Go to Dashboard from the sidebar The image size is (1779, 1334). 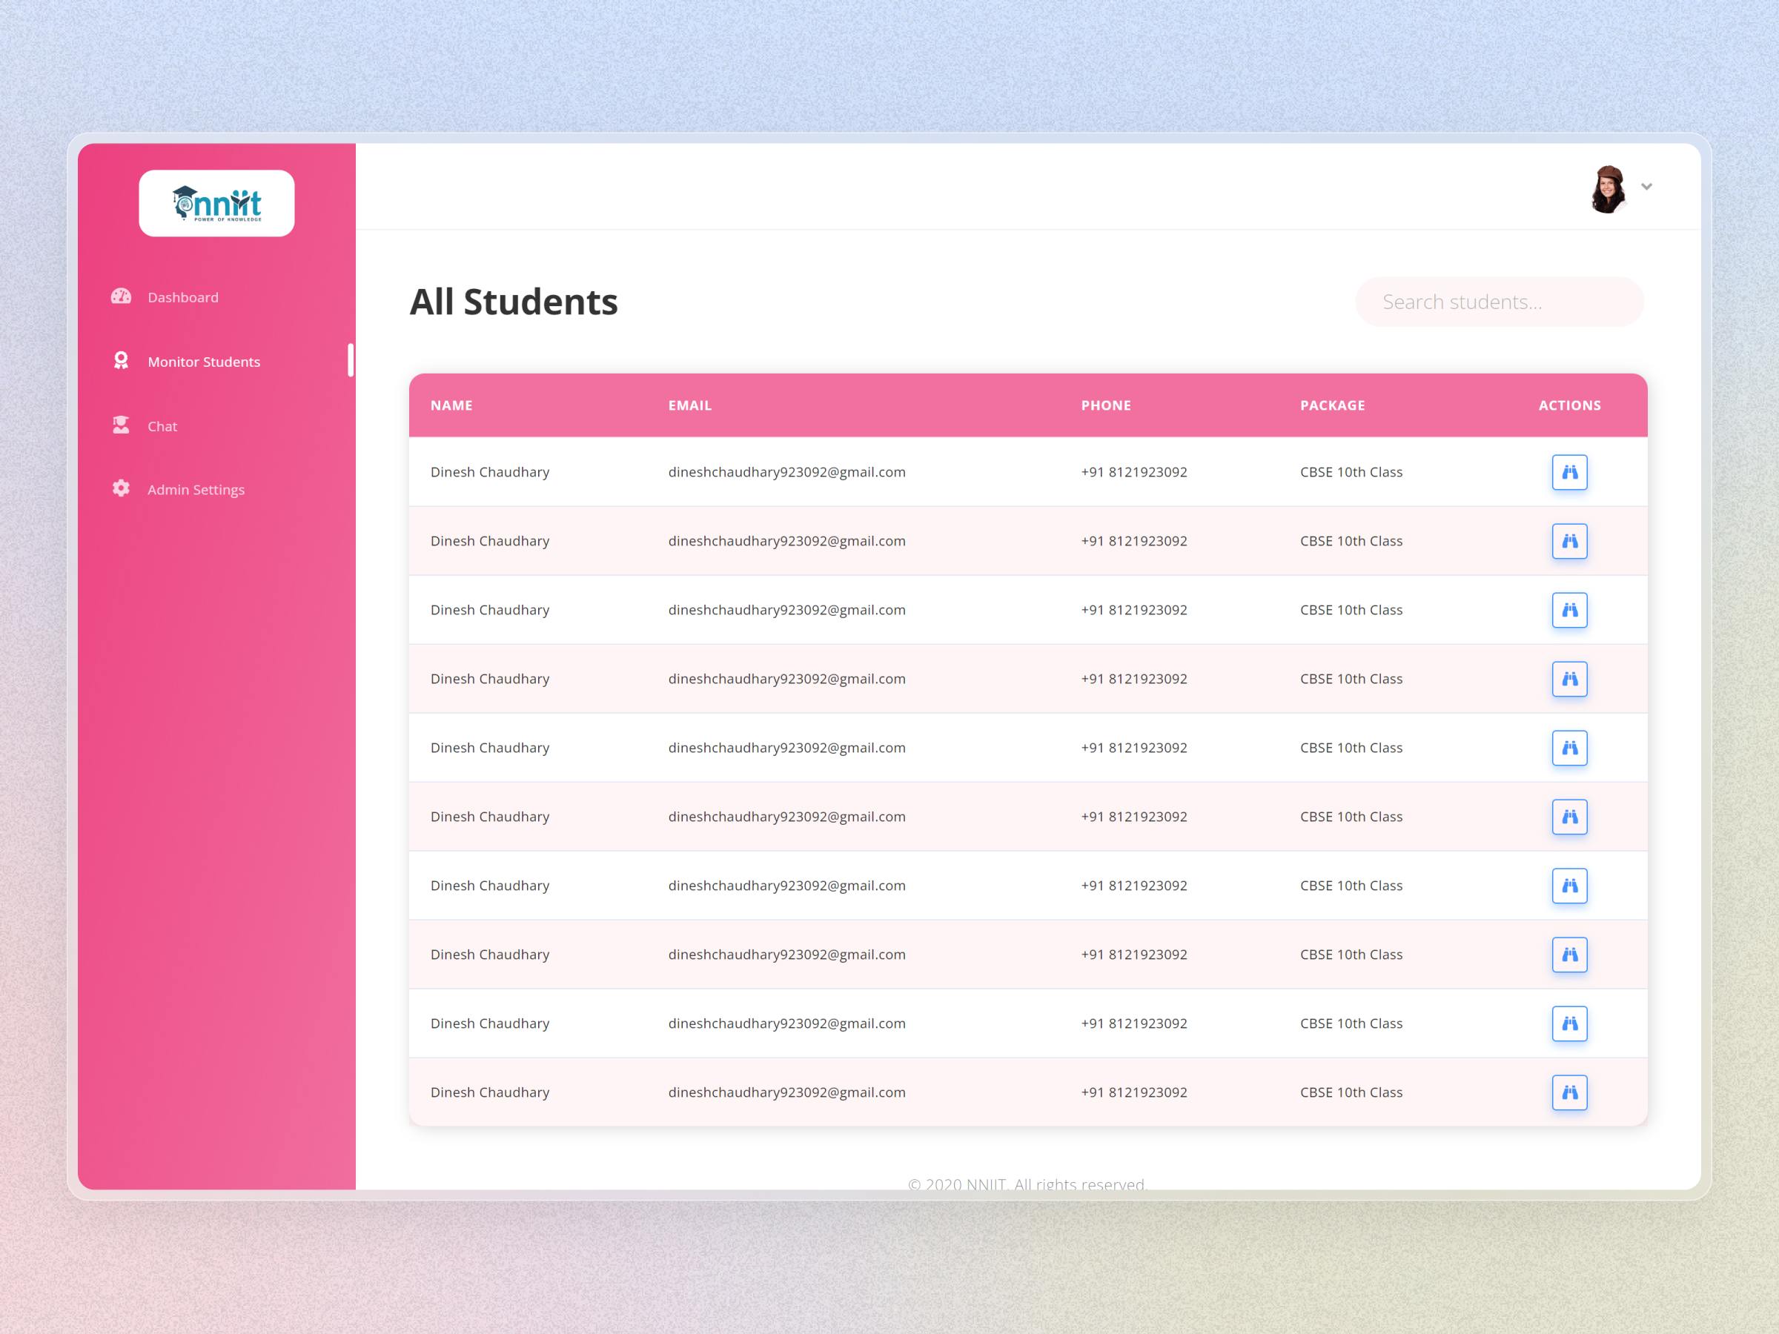point(182,296)
